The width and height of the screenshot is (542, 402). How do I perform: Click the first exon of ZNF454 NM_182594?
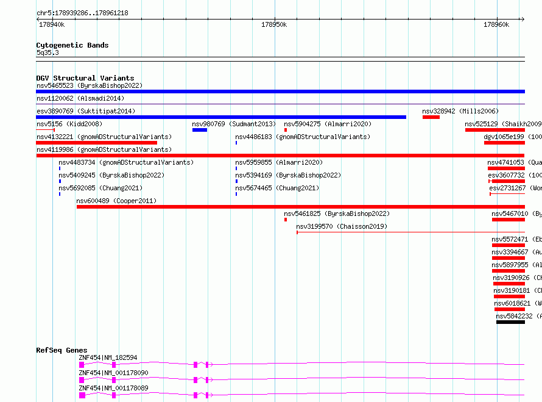pos(82,365)
